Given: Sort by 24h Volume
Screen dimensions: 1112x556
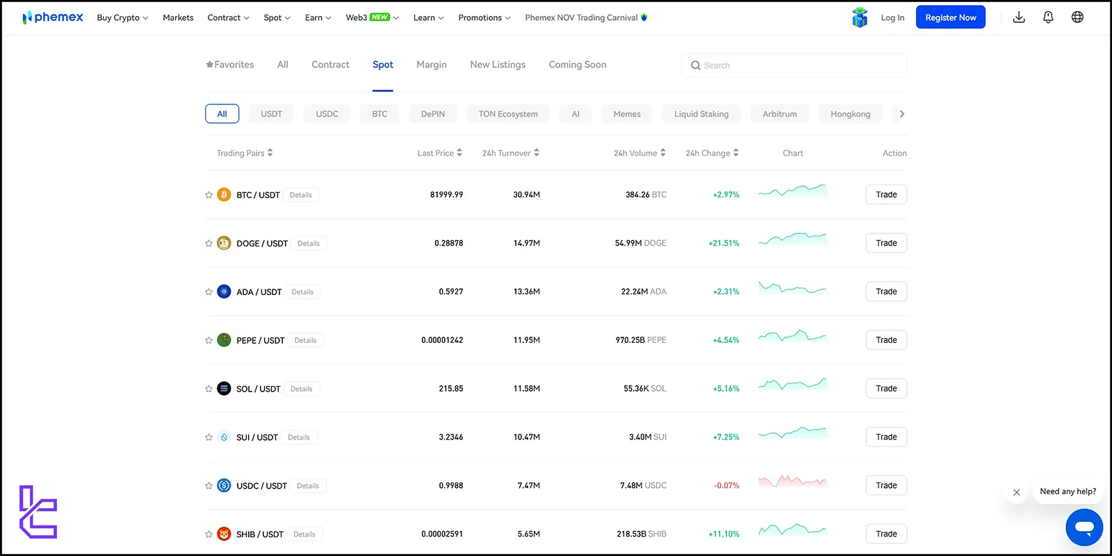Looking at the screenshot, I should [639, 153].
